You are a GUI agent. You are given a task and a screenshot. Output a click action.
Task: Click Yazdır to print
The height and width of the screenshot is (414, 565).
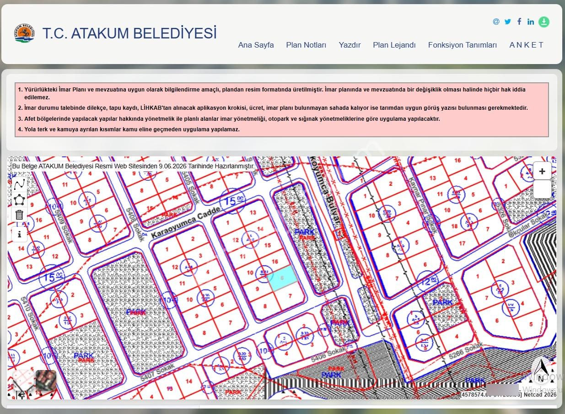pyautogui.click(x=350, y=45)
